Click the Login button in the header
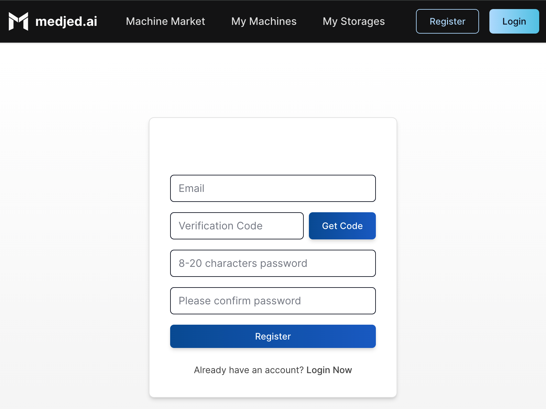546x409 pixels. (x=514, y=21)
